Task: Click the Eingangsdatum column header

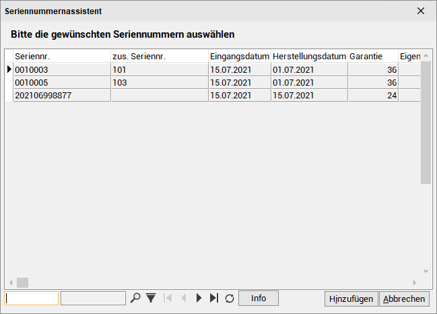Action: [240, 57]
